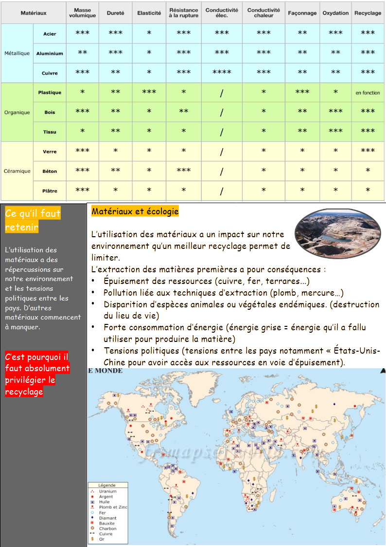The width and height of the screenshot is (386, 547).
Task: Select the Plomb et Zinc legend symbol
Action: (92, 507)
